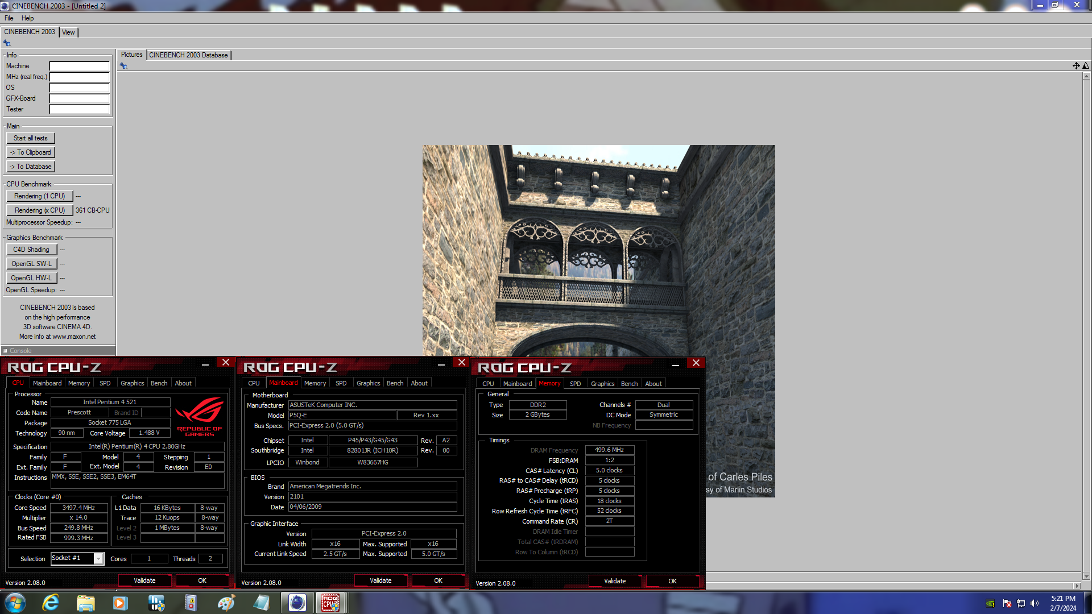
Task: Click the move-view cross arrows icon
Action: (x=1076, y=66)
